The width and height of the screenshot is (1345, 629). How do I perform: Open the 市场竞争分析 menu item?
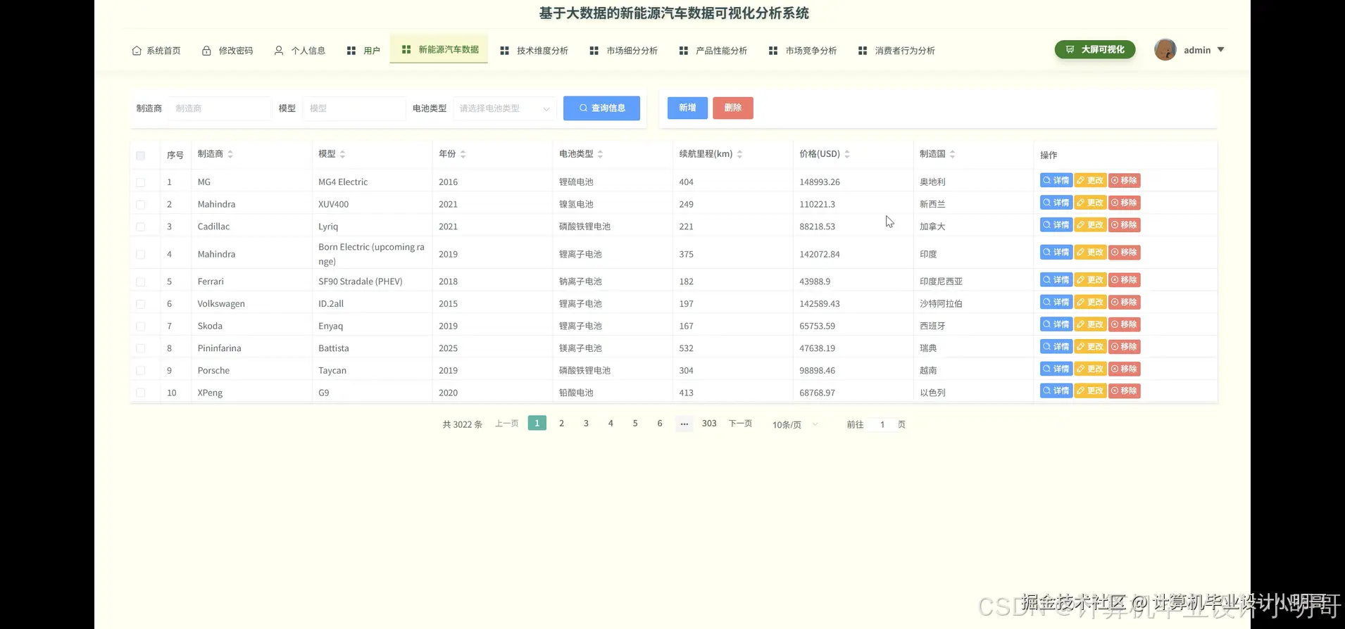pos(803,51)
